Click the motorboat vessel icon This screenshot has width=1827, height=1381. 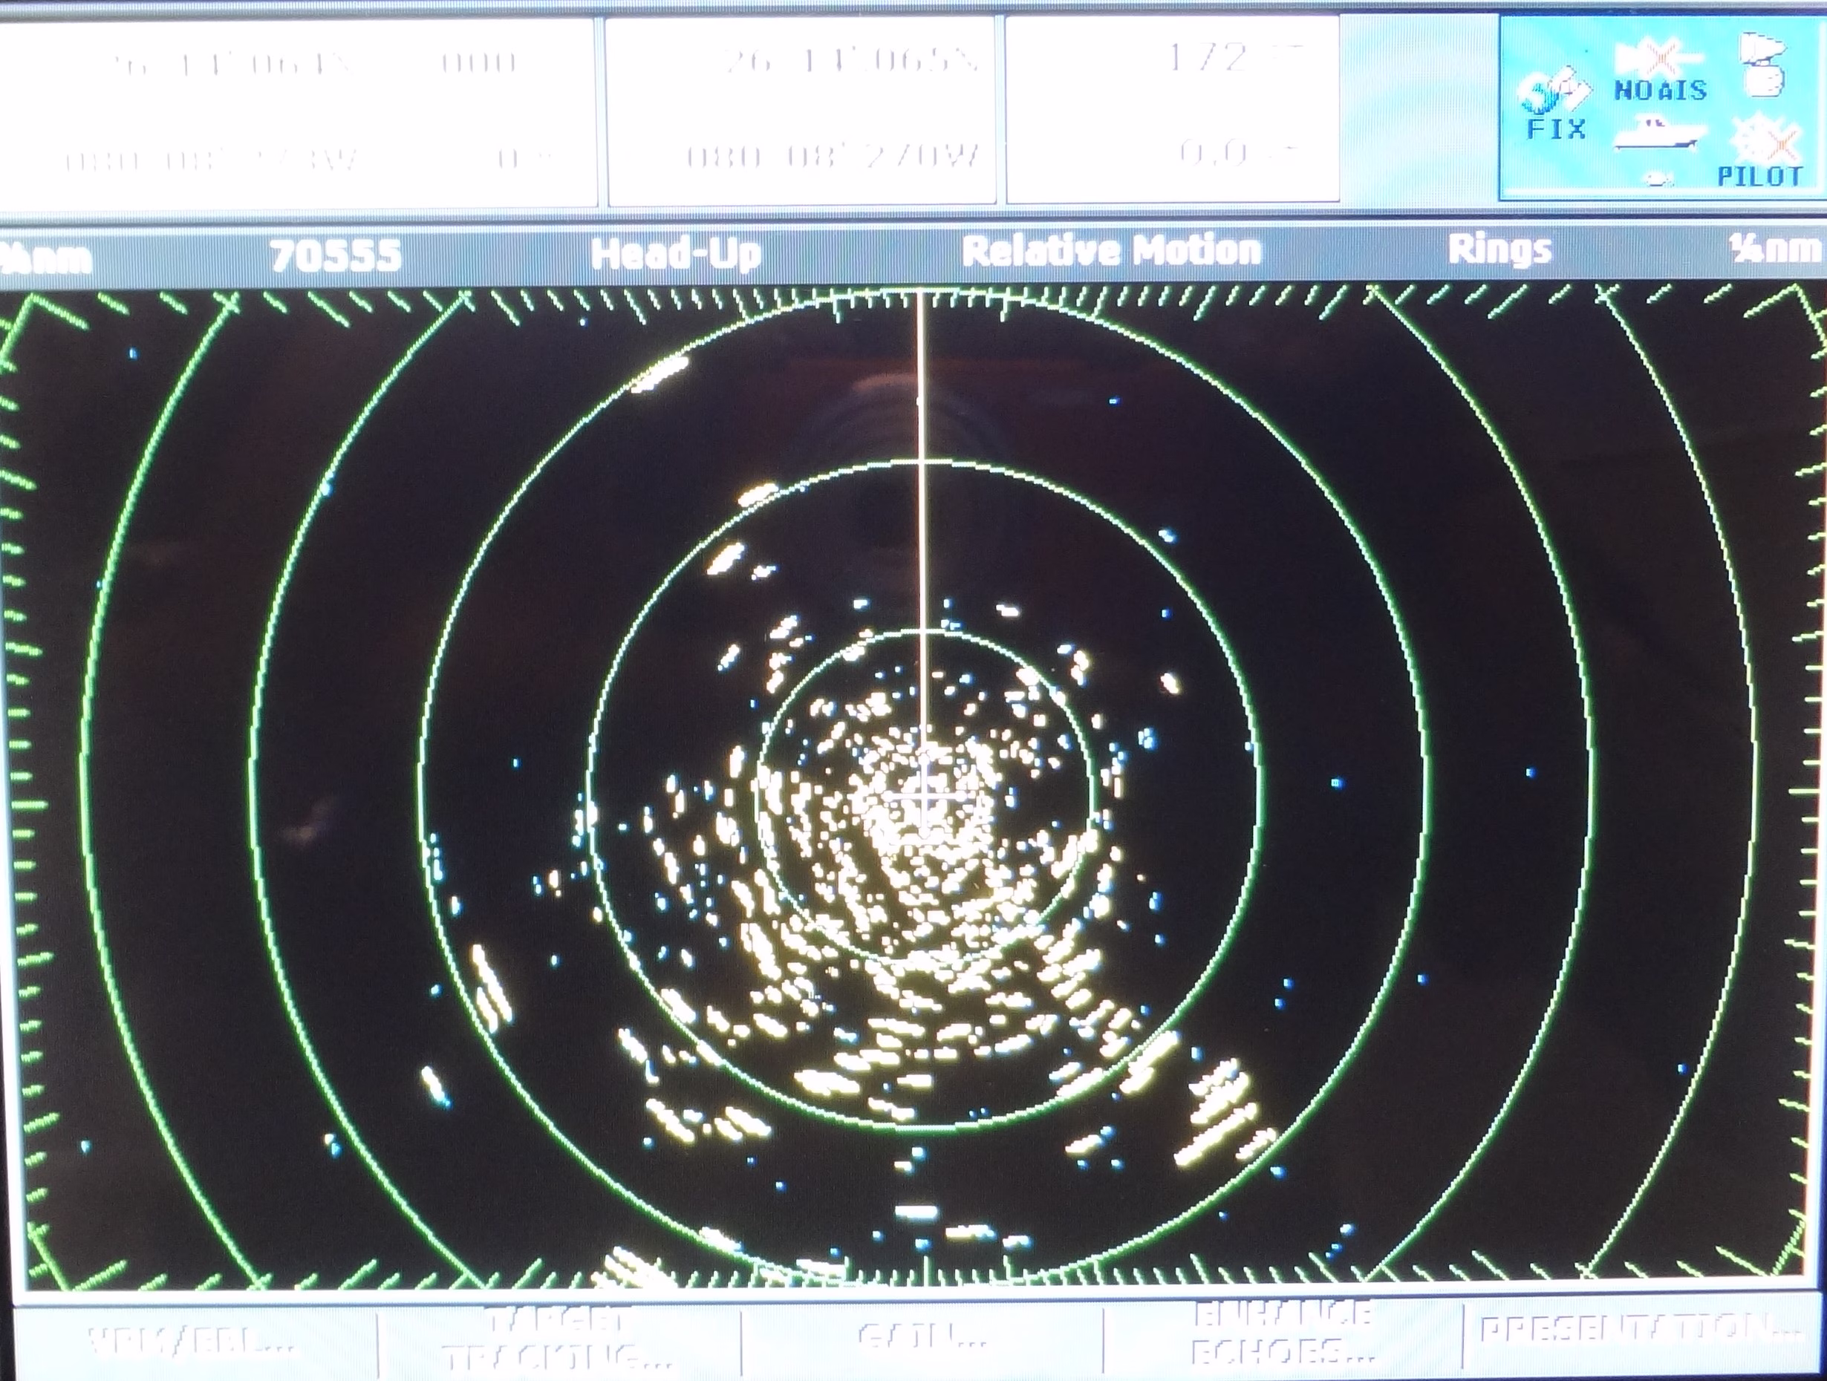(1659, 135)
